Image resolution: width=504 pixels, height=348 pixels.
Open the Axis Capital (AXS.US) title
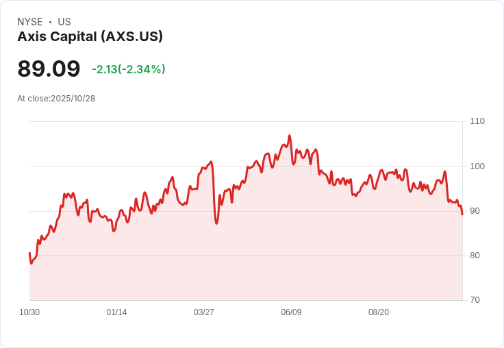[90, 37]
